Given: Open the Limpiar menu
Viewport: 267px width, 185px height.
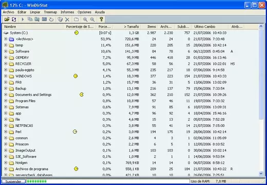Looking at the screenshot, I should [35, 12].
